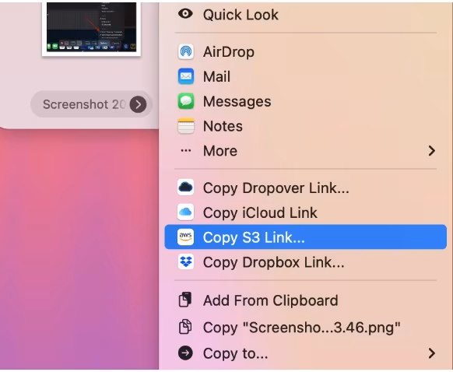Click the AWS logo icon
453x372 pixels.
185,237
